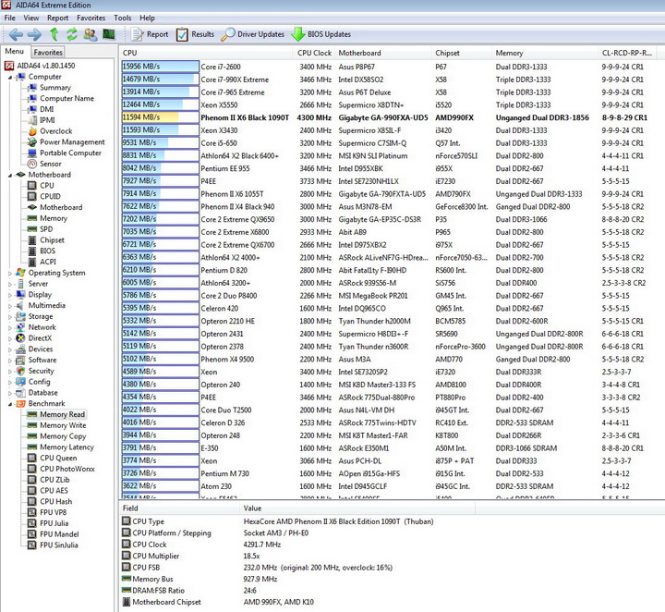Image resolution: width=665 pixels, height=612 pixels.
Task: Click the green graph monitor toolbar icon
Action: coord(108,34)
